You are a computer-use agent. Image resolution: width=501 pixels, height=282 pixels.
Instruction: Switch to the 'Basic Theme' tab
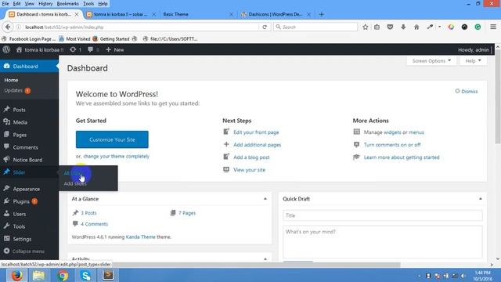(198, 14)
